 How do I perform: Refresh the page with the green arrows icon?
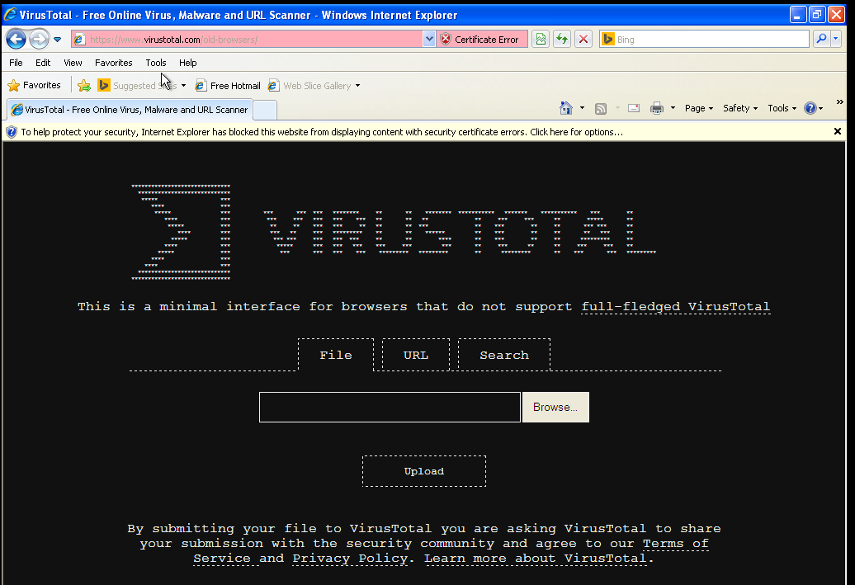click(562, 40)
